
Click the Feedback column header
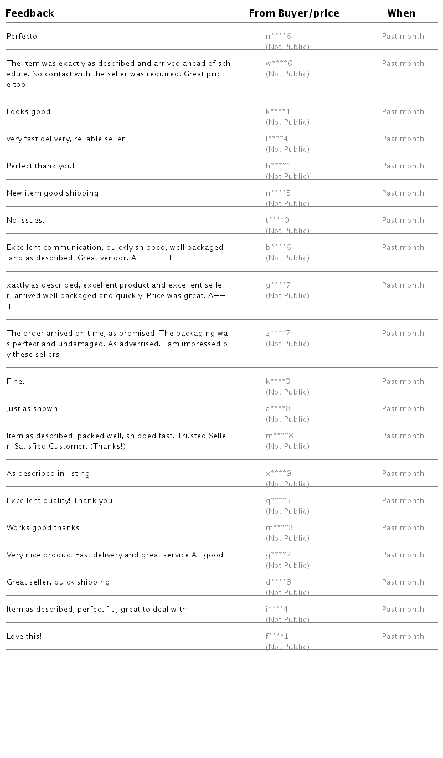coord(30,13)
